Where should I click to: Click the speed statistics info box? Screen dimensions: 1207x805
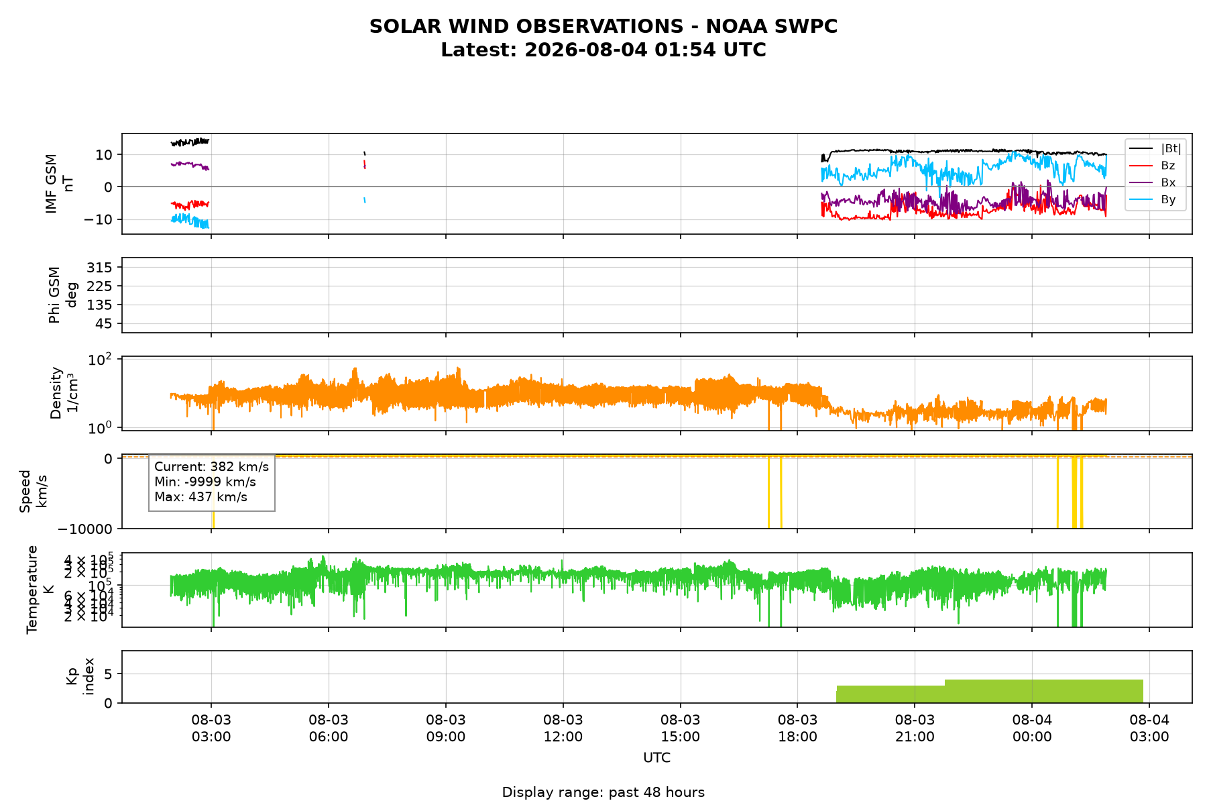[x=212, y=482]
